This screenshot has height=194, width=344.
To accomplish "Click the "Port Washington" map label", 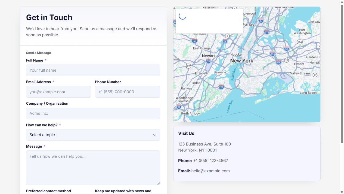I will (x=302, y=32).
